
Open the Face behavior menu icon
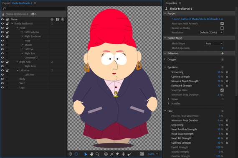223,111
